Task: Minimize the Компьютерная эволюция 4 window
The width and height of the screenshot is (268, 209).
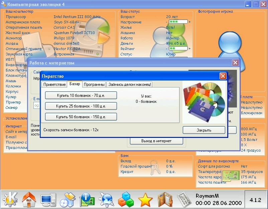Action: pos(248,4)
